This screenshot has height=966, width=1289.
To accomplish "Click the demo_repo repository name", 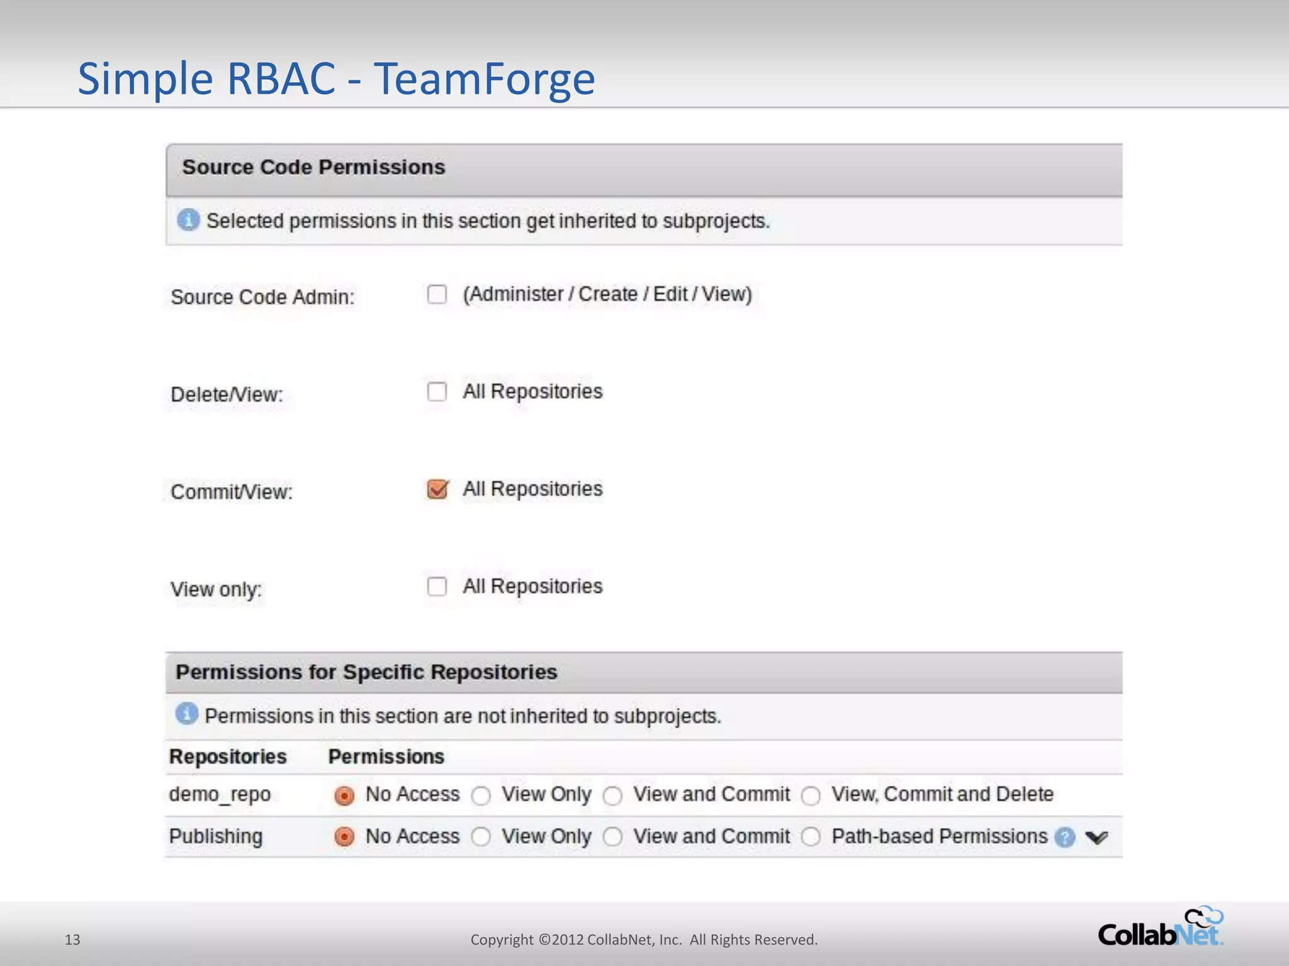I will (220, 794).
